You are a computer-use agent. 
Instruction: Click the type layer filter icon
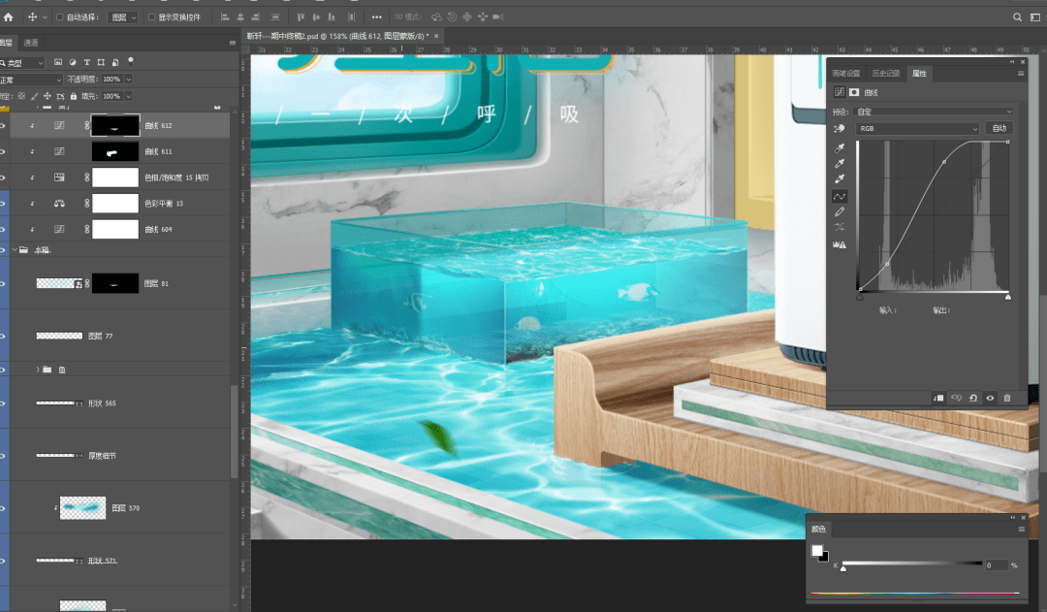(87, 62)
